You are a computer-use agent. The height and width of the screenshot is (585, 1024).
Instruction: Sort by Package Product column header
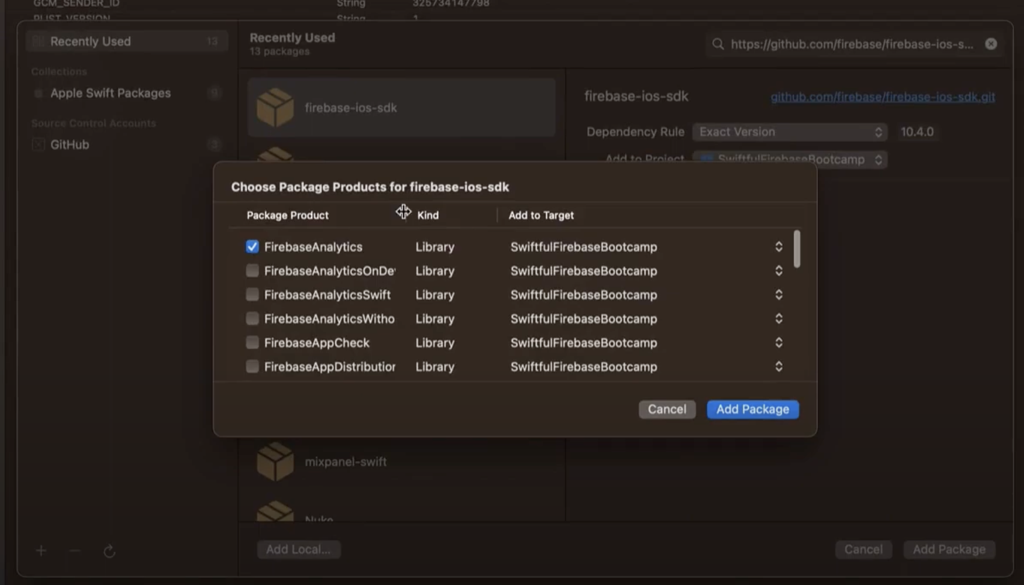288,215
